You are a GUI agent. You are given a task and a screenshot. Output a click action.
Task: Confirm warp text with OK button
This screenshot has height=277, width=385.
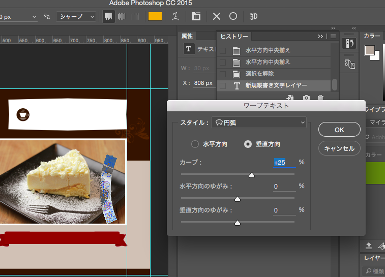tap(339, 130)
